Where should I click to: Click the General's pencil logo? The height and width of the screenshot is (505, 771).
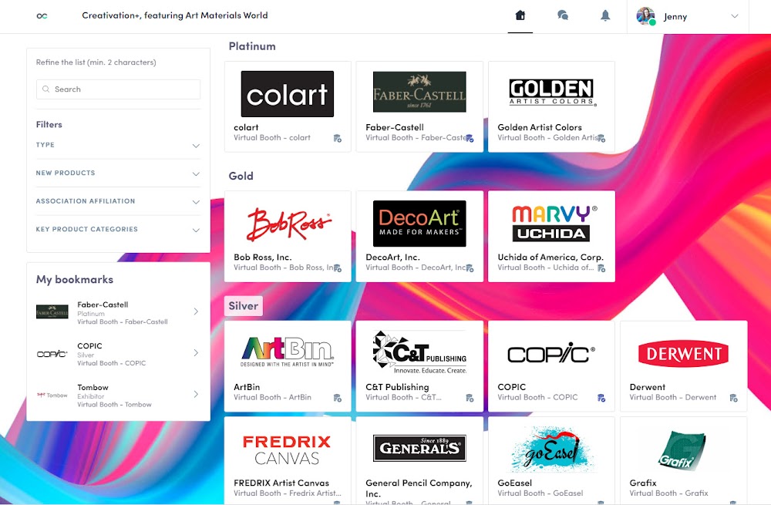point(419,447)
